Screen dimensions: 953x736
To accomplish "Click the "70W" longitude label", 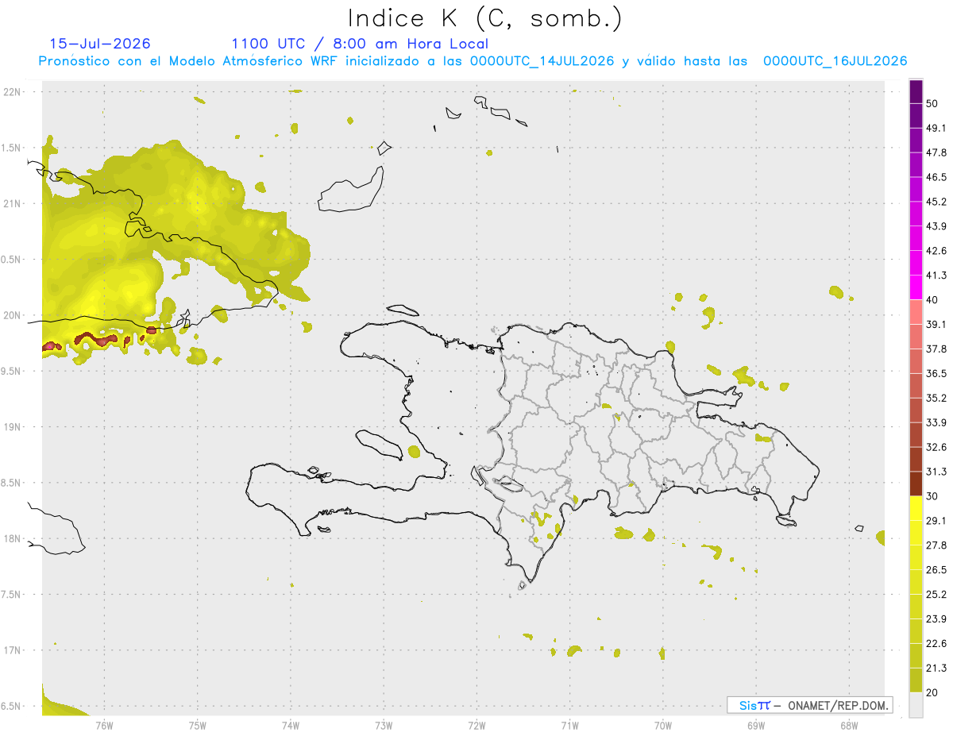I will tap(662, 725).
